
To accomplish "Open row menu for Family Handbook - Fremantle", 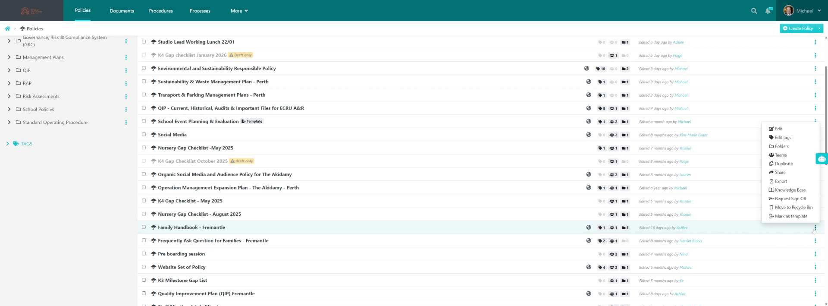I will click(815, 227).
